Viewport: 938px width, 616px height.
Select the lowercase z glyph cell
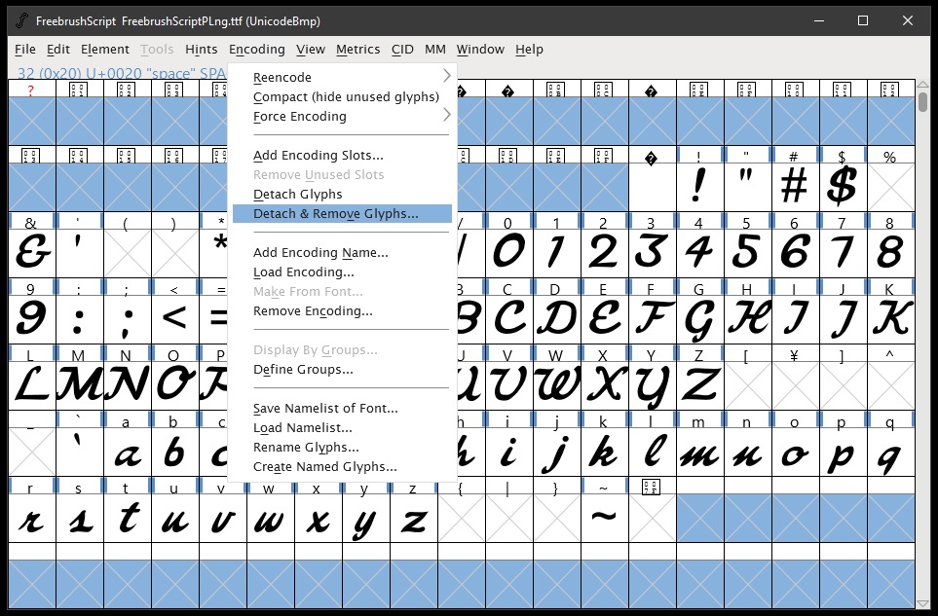414,519
